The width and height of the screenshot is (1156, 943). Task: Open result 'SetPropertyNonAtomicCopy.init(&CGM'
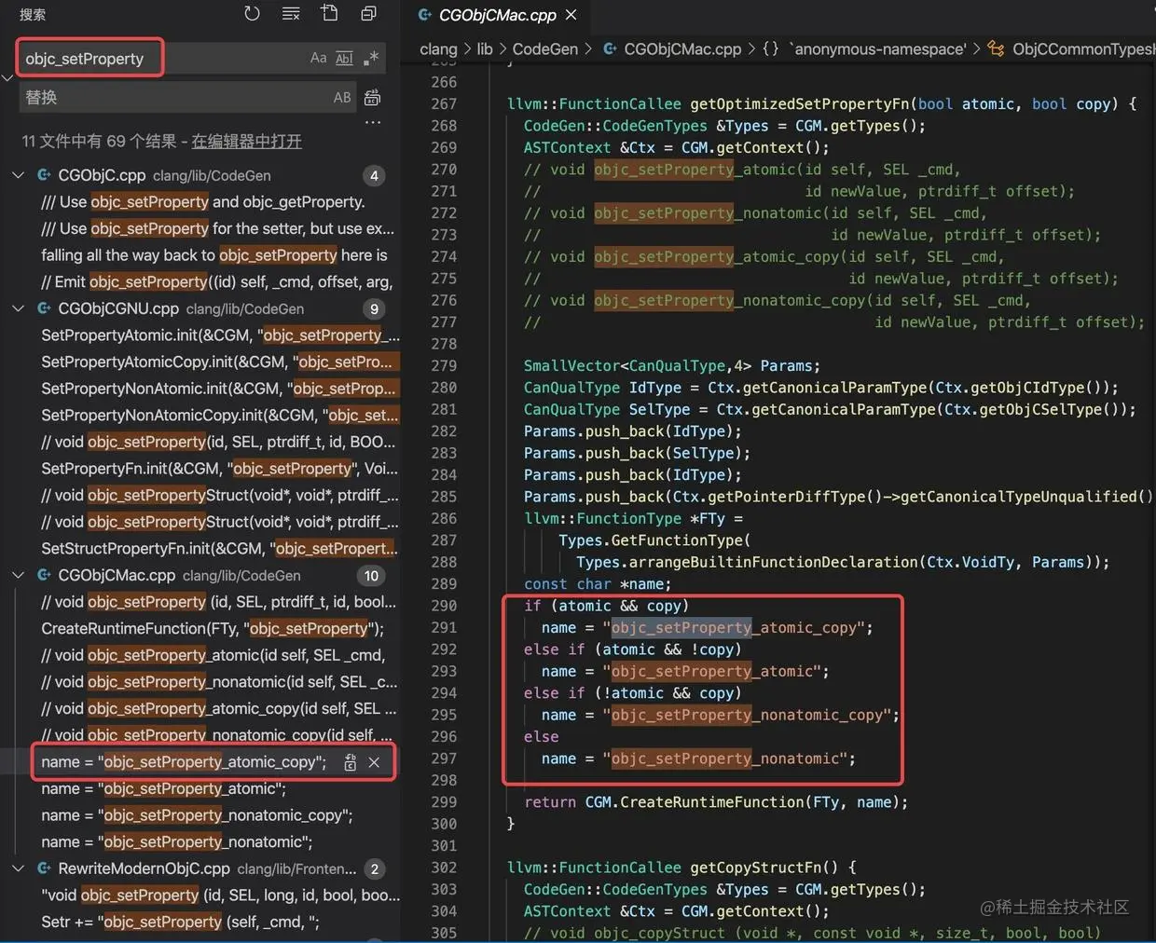[x=220, y=416]
